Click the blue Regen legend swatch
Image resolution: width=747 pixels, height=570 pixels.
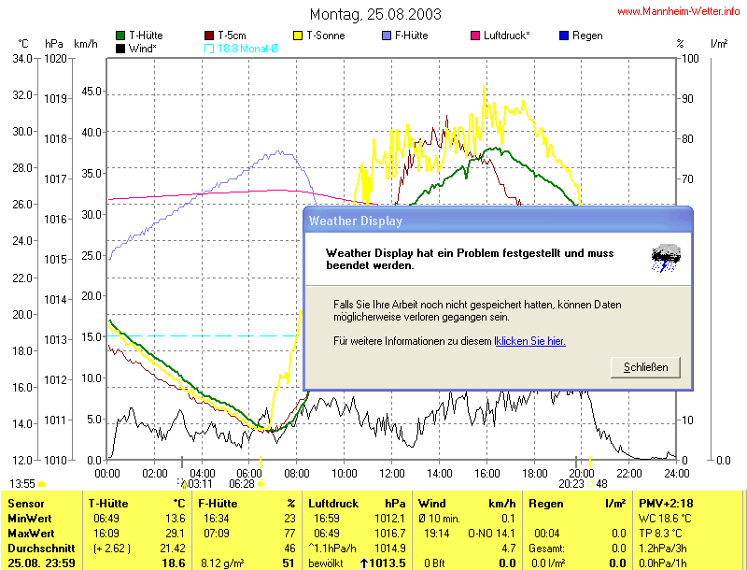click(563, 36)
